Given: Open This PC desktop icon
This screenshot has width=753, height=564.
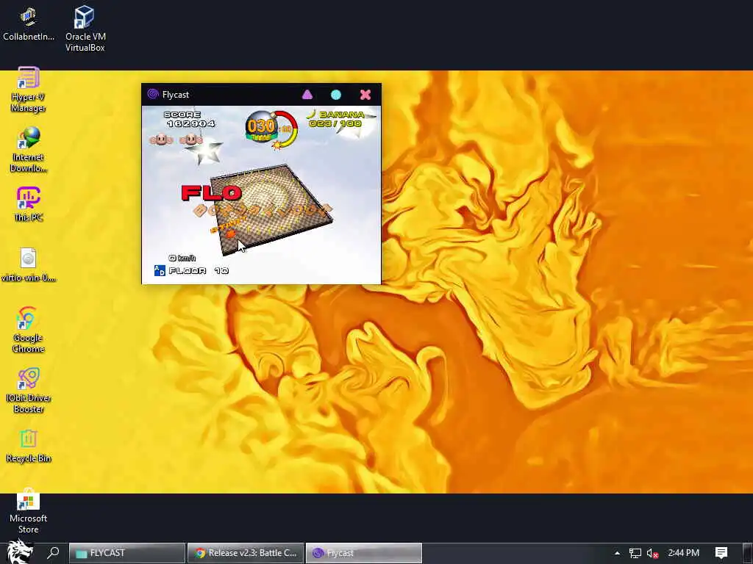Looking at the screenshot, I should 29,204.
